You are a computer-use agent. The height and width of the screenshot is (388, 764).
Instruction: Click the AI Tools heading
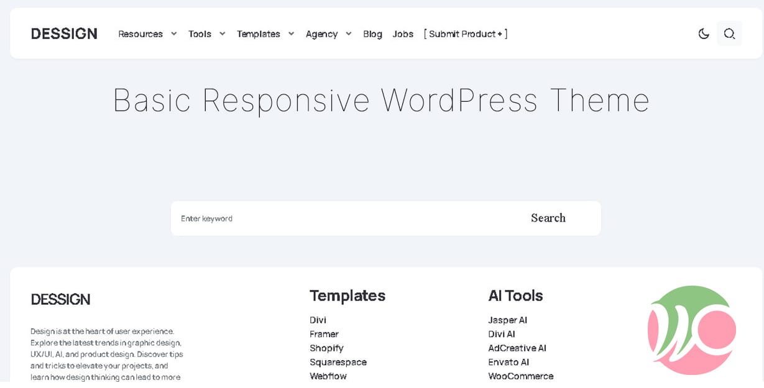point(515,296)
